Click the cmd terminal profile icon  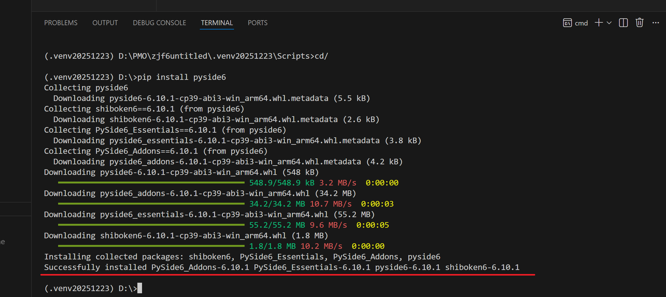pos(567,23)
